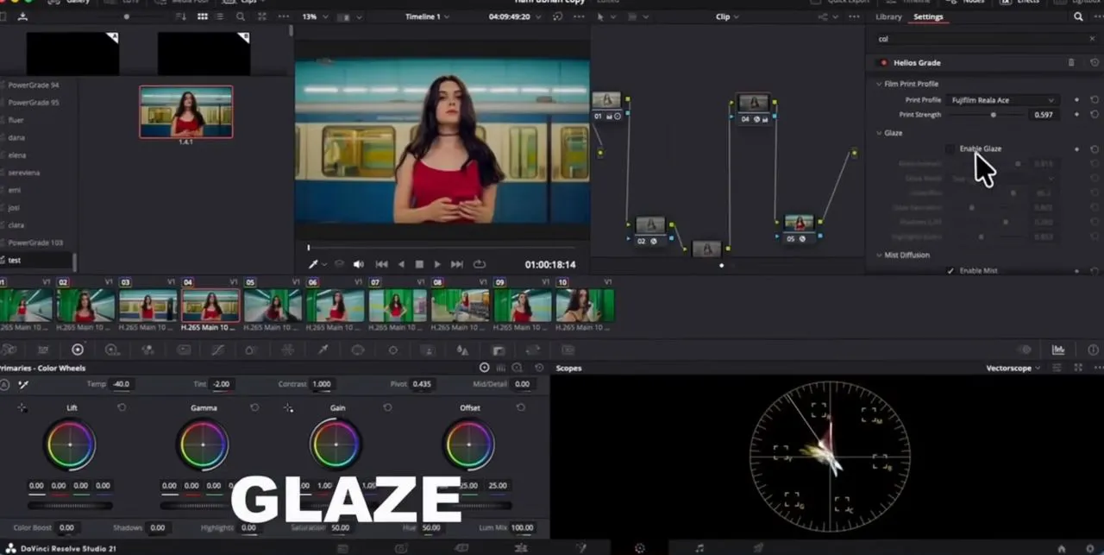This screenshot has height=555, width=1104.
Task: Switch to the Settings tab
Action: click(x=928, y=16)
